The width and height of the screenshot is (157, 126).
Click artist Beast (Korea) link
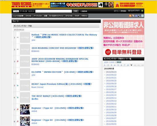[38, 87]
